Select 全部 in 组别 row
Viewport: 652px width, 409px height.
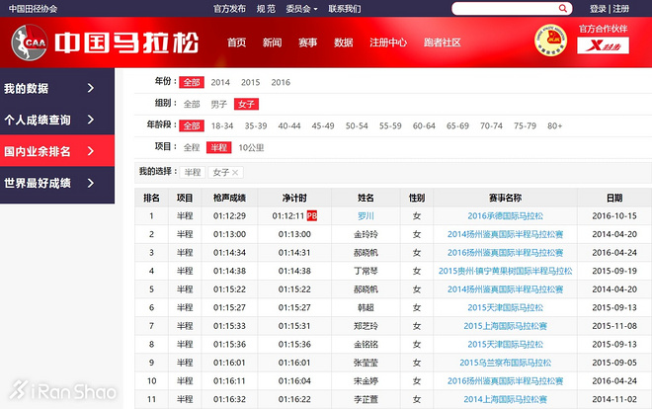pyautogui.click(x=192, y=104)
